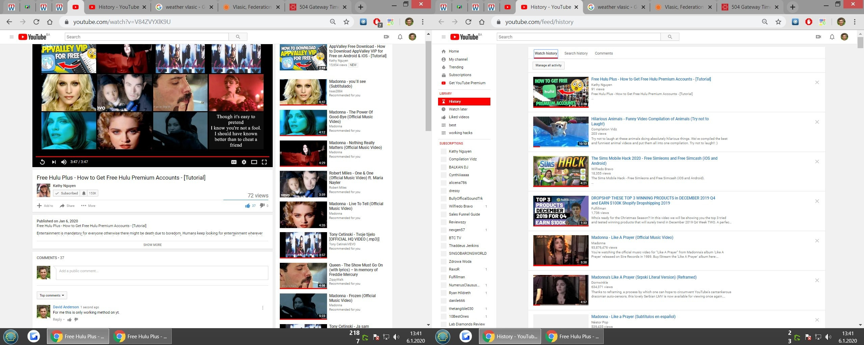Image resolution: width=864 pixels, height=345 pixels.
Task: Select Watch history tab
Action: [546, 53]
